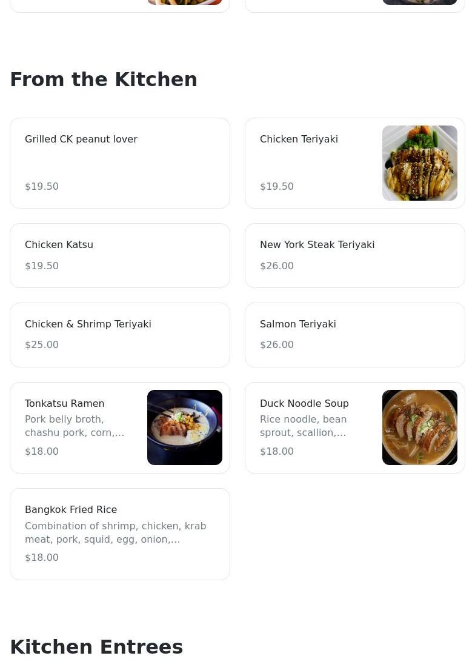
Task: Select the Tonkatsu Ramen title
Action: [x=64, y=403]
